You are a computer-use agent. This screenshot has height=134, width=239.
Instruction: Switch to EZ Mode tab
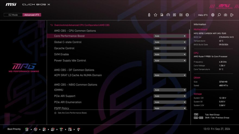[x=13, y=15]
